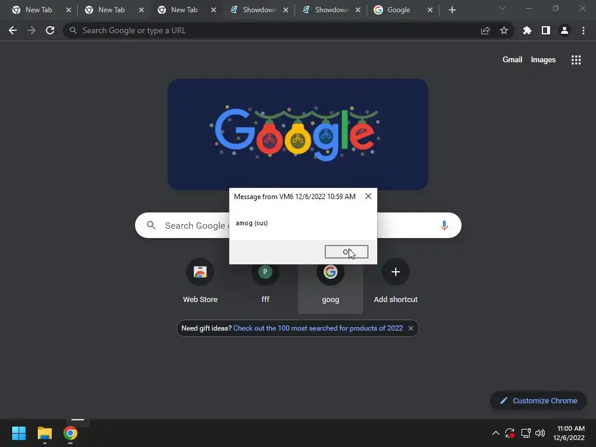Open the taskbar clock and date
The width and height of the screenshot is (596, 447).
coord(569,433)
